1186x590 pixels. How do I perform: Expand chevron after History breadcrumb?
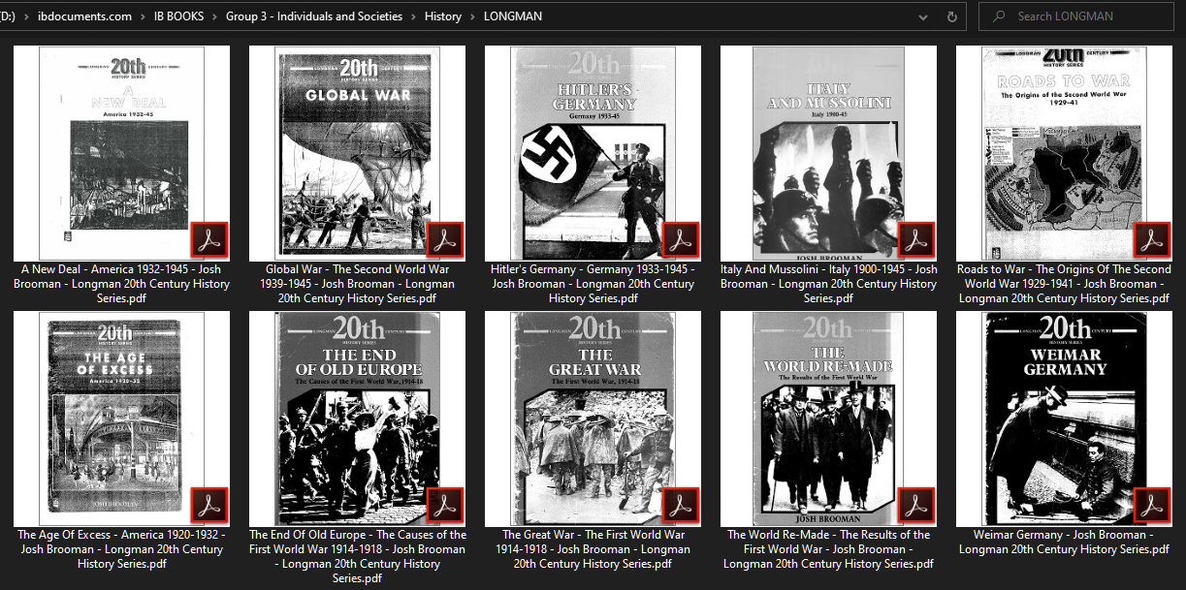(472, 16)
